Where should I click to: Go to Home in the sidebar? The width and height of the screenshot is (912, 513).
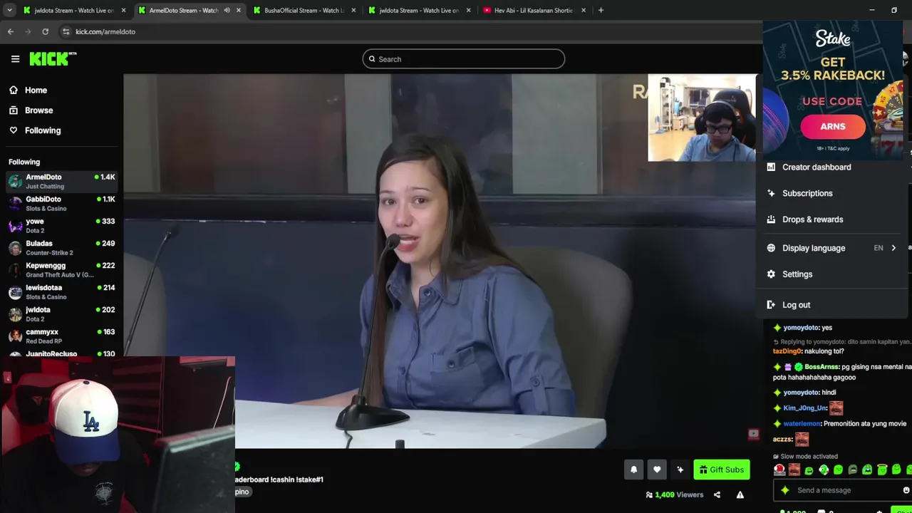click(x=36, y=90)
